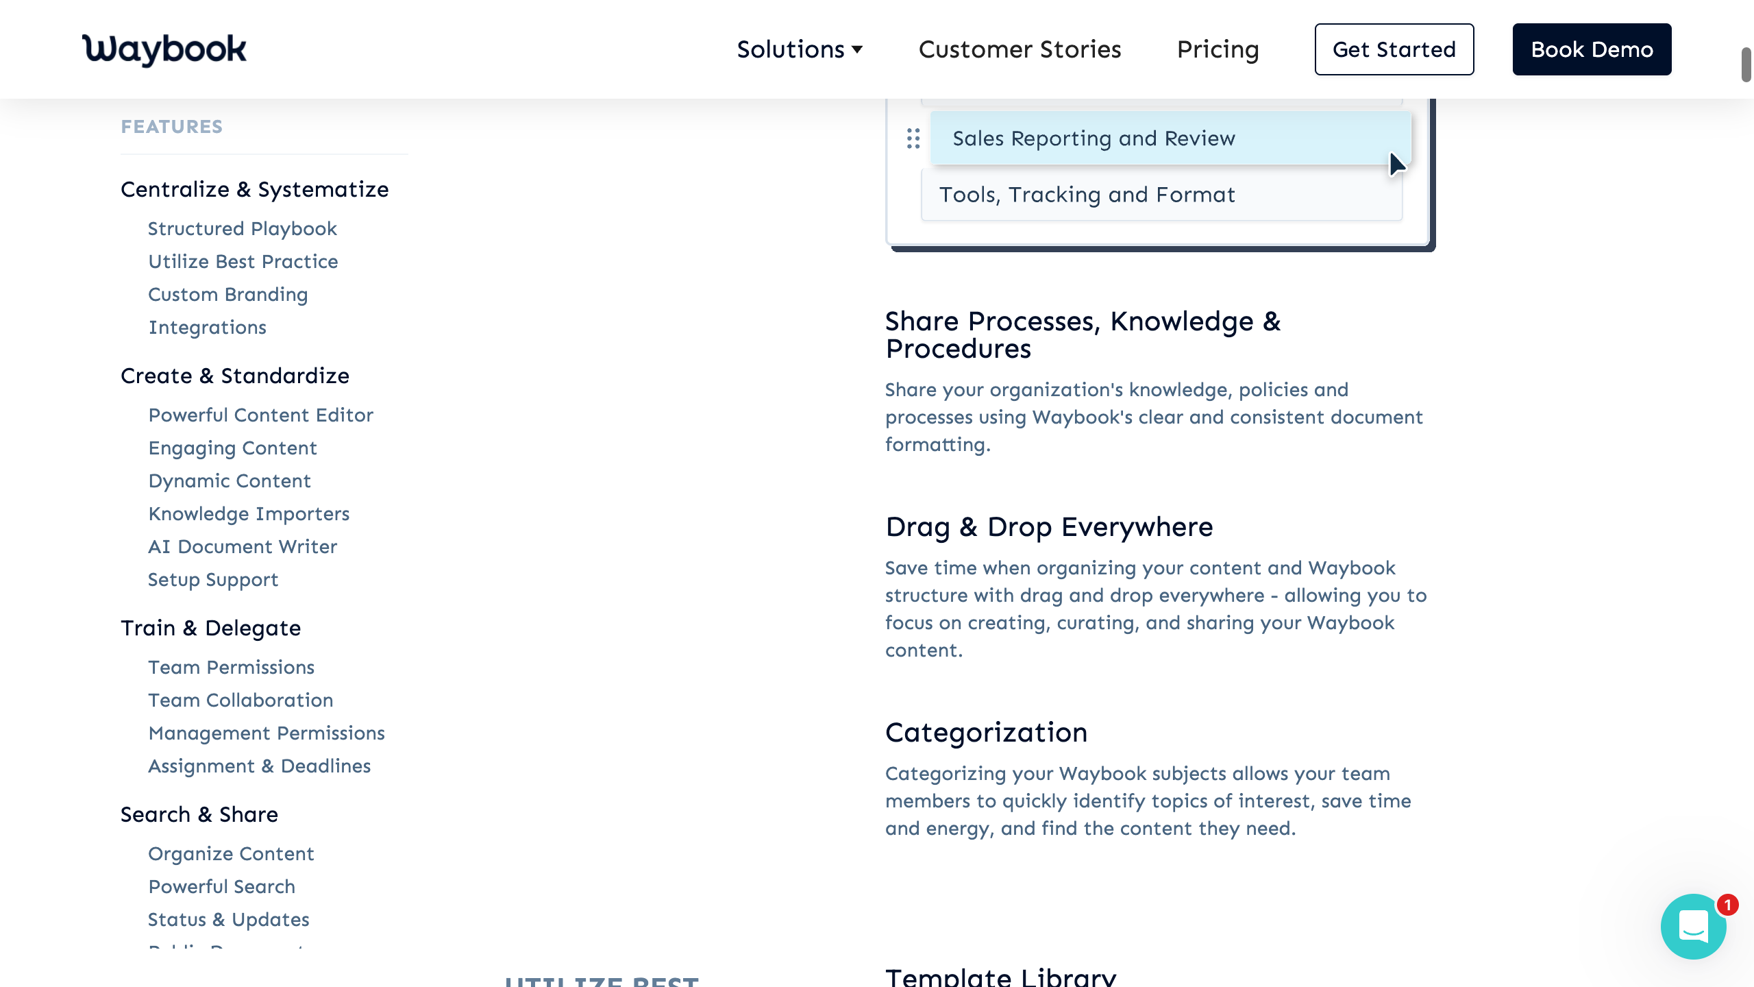This screenshot has height=987, width=1754.
Task: Click the Get Started button
Action: (x=1394, y=49)
